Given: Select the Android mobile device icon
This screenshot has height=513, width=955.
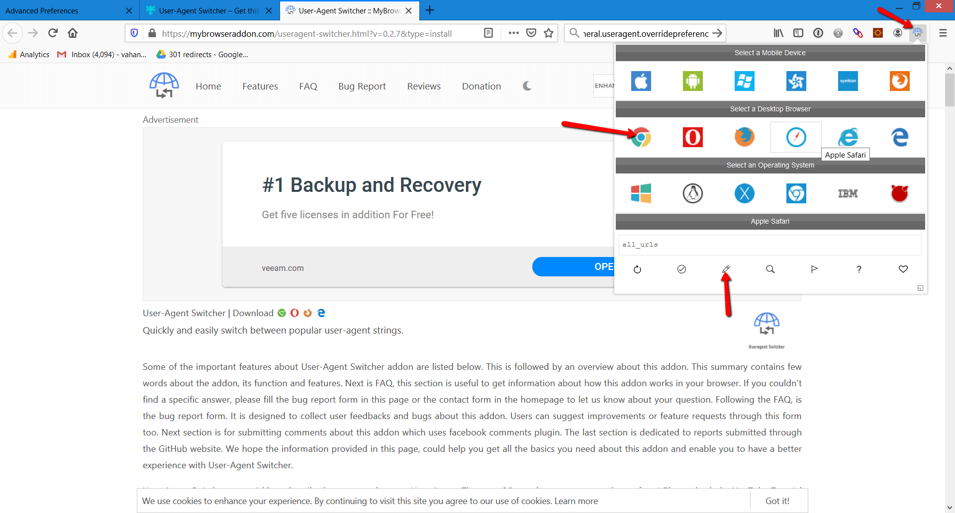Looking at the screenshot, I should 692,81.
